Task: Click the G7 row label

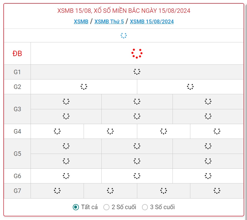Action: pos(17,191)
